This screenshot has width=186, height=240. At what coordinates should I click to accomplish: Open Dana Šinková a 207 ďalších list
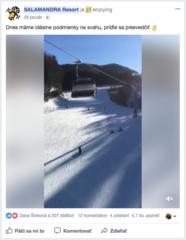coord(47,216)
